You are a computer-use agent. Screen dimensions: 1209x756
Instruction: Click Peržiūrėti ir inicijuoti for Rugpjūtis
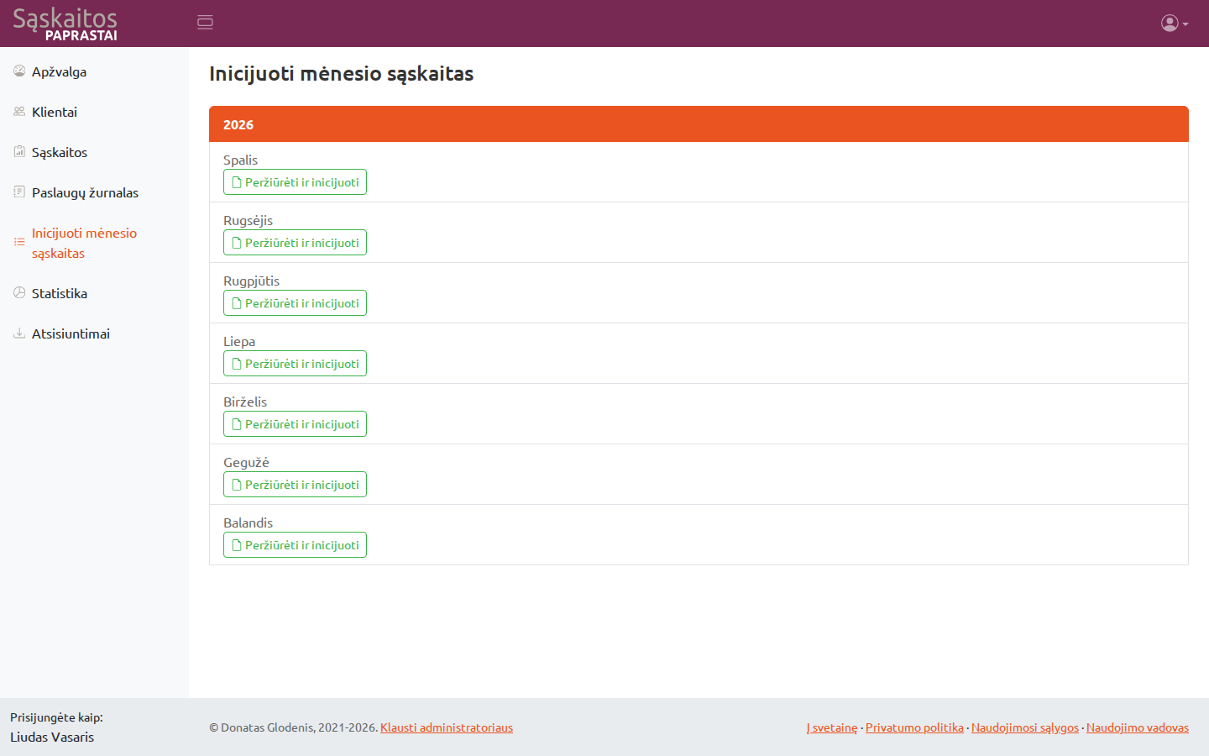click(x=295, y=303)
